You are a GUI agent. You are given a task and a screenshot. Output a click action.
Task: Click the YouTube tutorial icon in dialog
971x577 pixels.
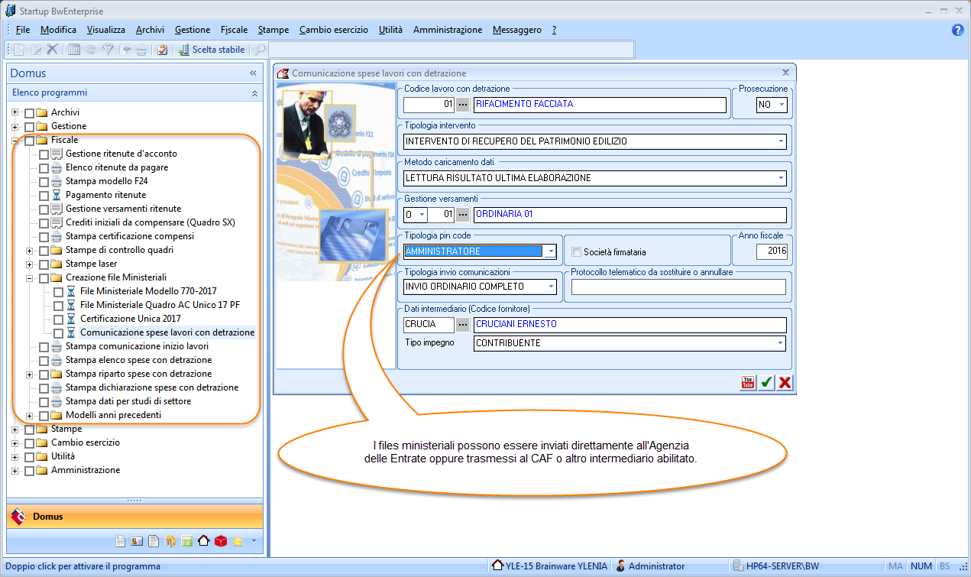click(748, 383)
